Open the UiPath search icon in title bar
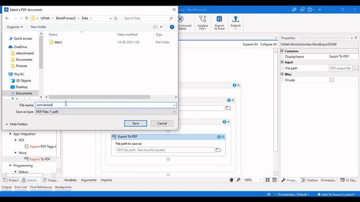Image resolution: width=360 pixels, height=202 pixels. (294, 10)
